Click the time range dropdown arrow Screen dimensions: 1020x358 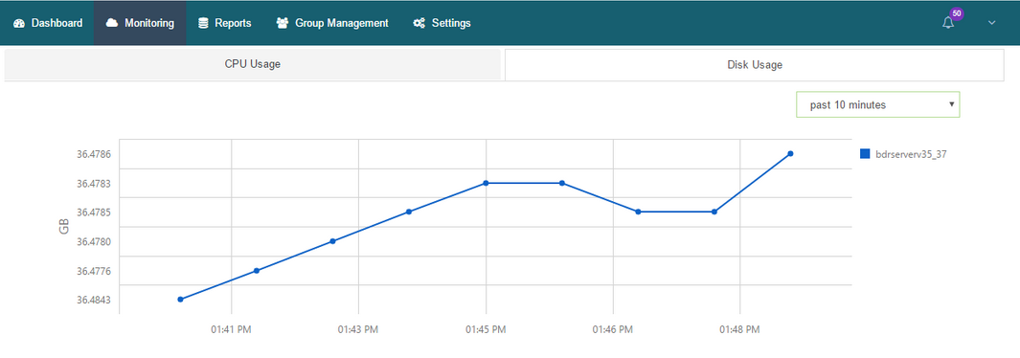pyautogui.click(x=951, y=104)
